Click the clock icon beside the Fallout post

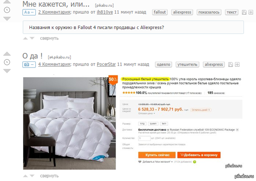(7, 10)
